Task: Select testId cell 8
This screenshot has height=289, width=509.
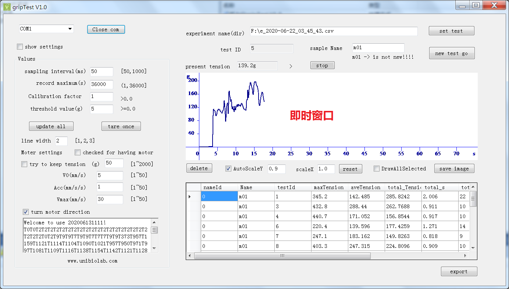Action: 293,246
